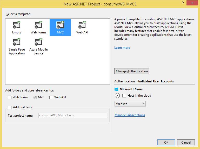This screenshot has height=149, width=200.
Task: Click the 'Select a template:' label
Action: click(18, 14)
